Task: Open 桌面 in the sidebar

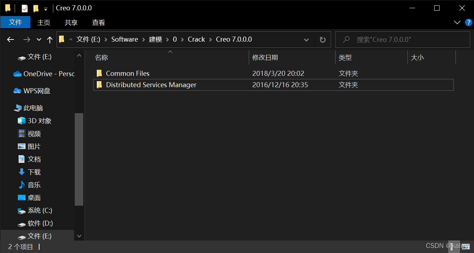Action: click(x=29, y=198)
